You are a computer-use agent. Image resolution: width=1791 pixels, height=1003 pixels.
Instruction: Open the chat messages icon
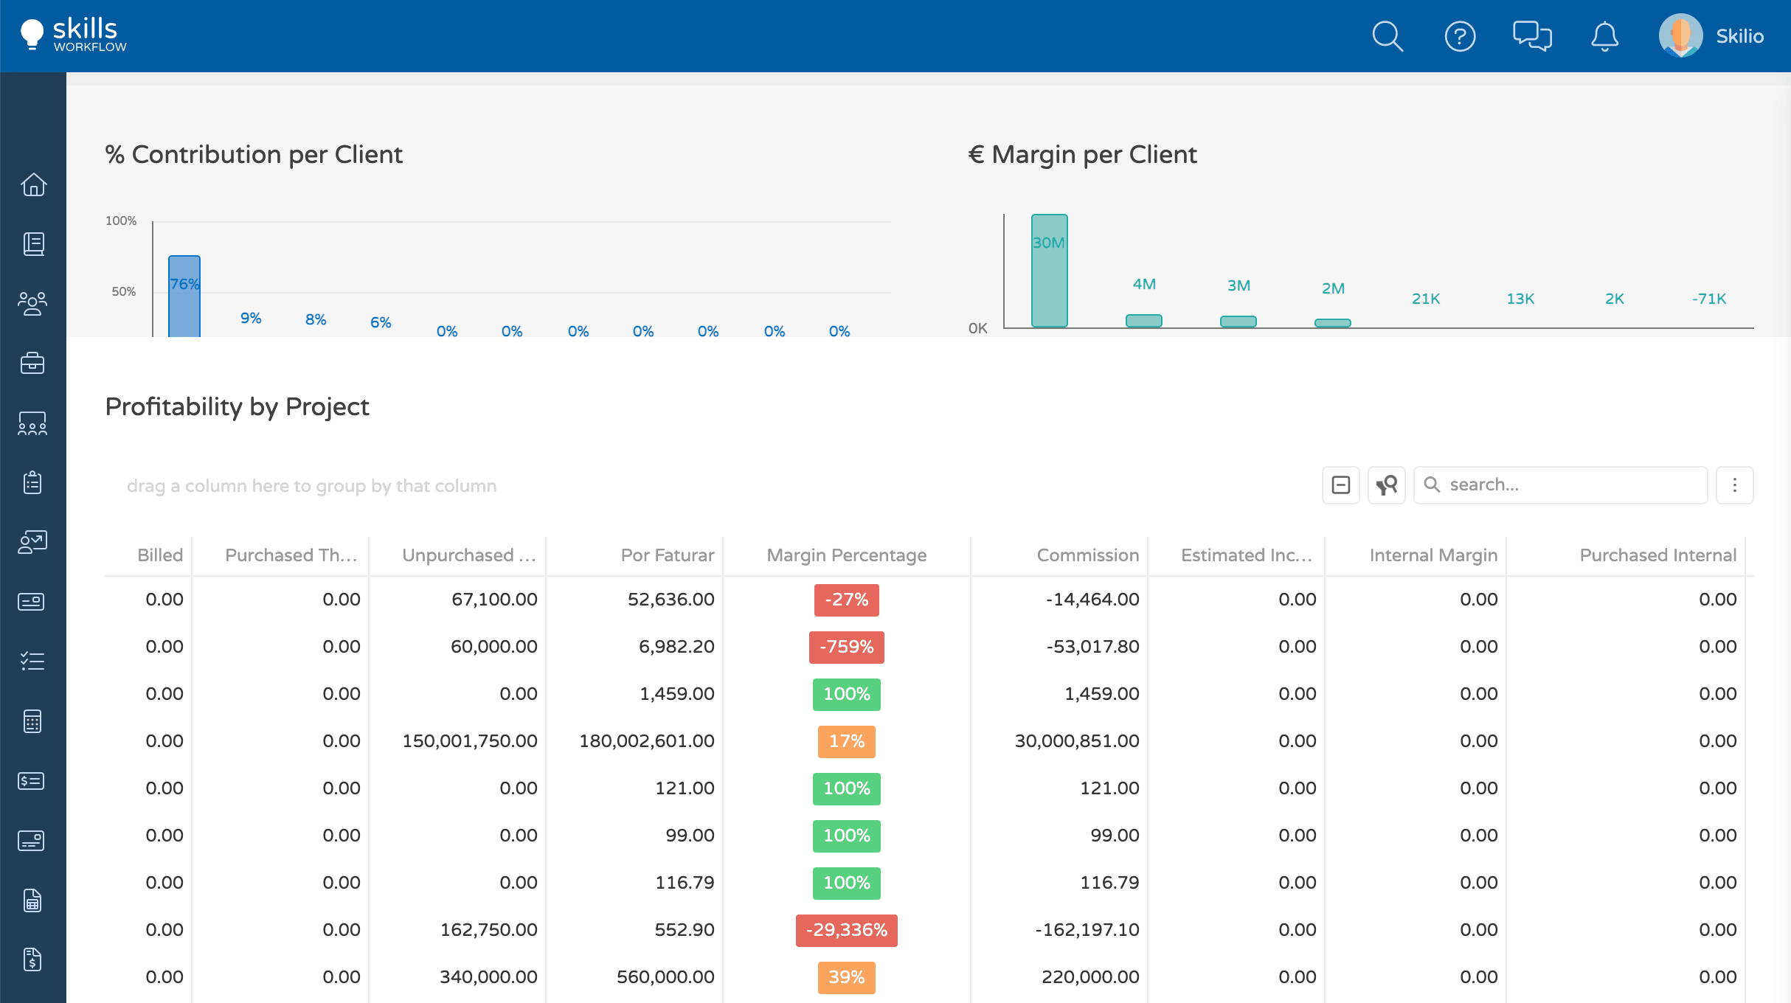(x=1532, y=36)
